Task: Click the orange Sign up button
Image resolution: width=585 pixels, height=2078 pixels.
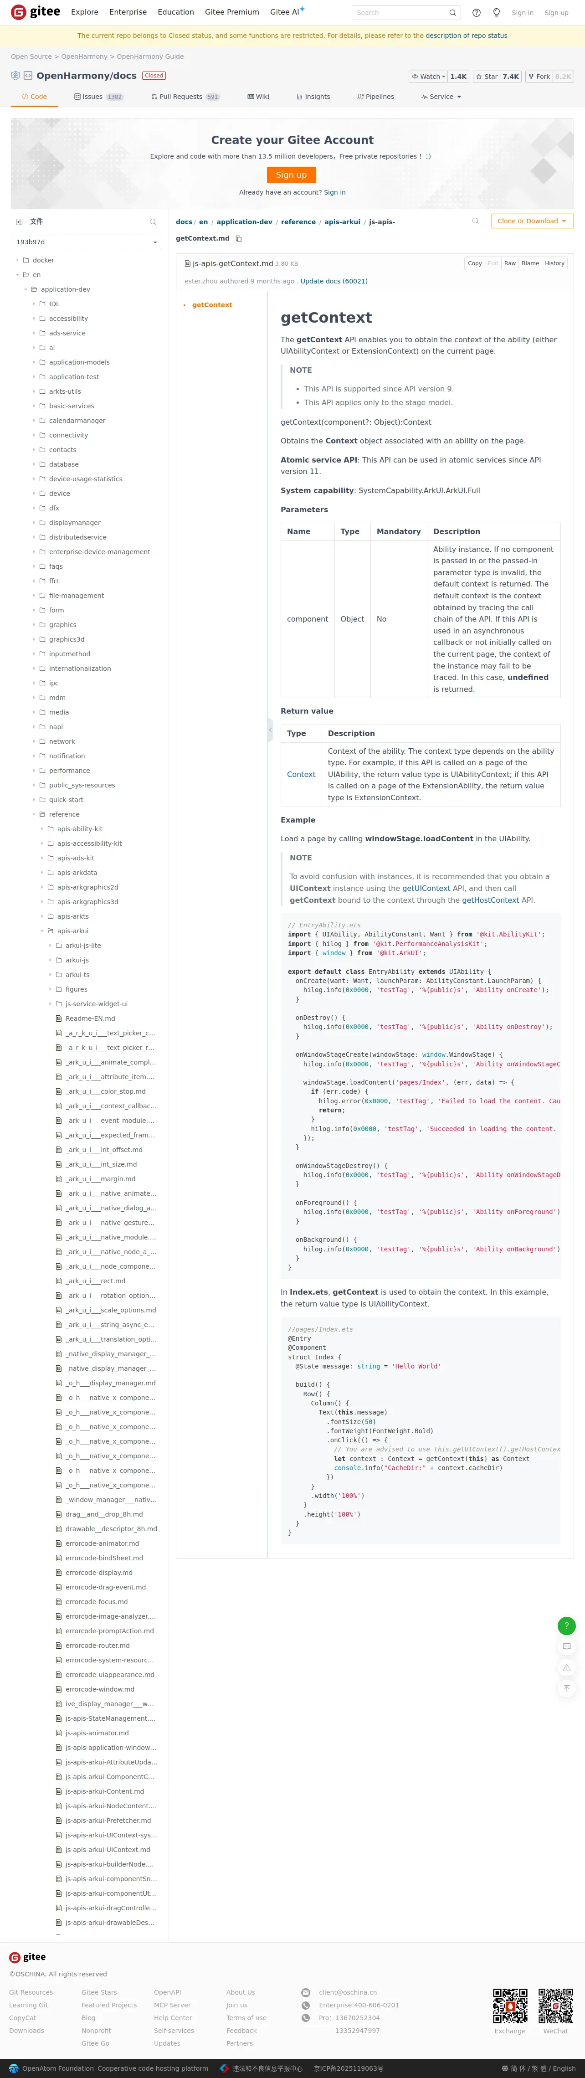Action: [291, 175]
